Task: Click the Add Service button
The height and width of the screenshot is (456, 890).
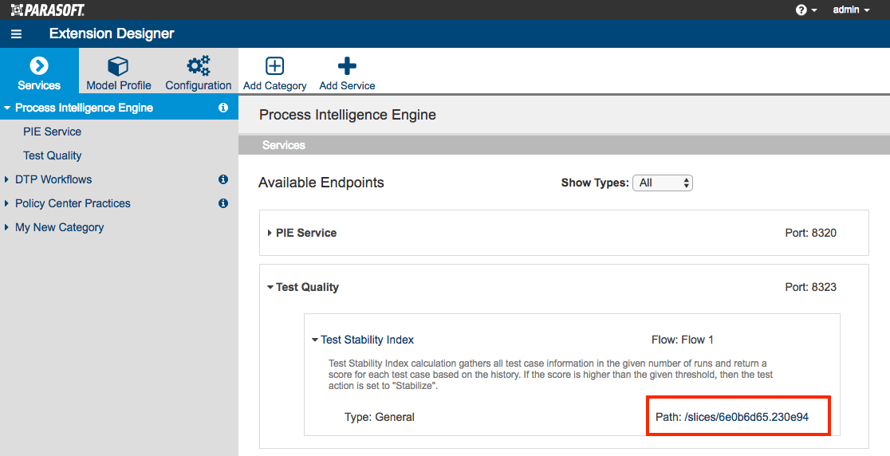Action: pos(347,73)
